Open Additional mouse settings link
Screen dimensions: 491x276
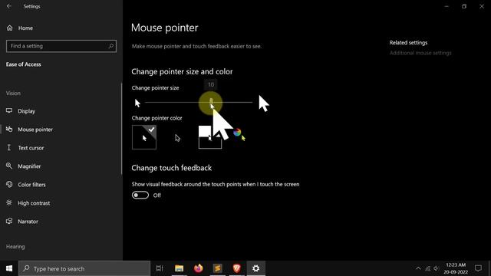(420, 53)
